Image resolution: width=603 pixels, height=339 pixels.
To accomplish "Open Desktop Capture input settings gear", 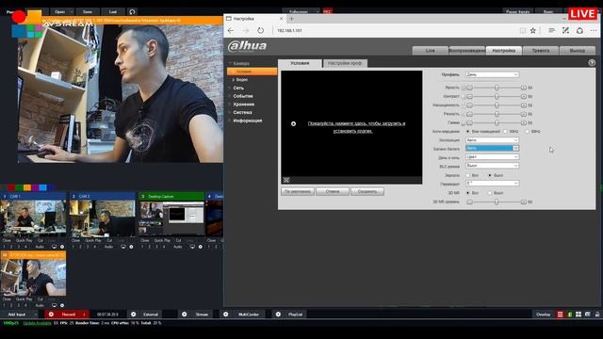I will click(x=201, y=247).
